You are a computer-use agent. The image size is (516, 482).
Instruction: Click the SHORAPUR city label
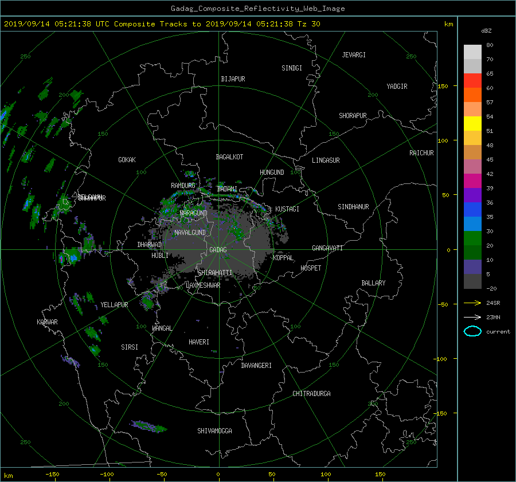coord(353,116)
